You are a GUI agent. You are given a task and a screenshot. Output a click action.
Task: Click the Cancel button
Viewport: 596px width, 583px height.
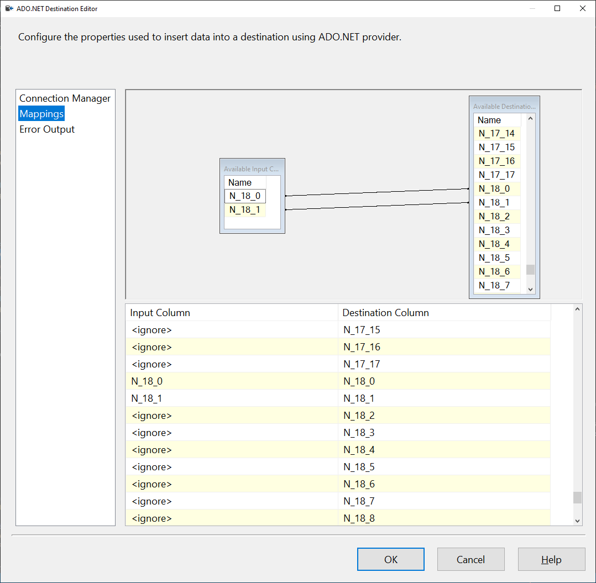click(470, 559)
